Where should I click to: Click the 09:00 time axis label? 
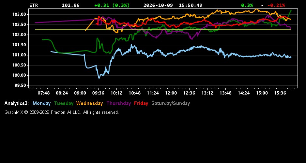pyautogui.click(x=80, y=93)
